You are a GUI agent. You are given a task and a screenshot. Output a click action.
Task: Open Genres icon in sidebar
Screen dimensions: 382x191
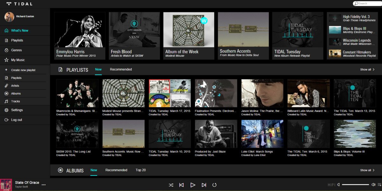[x=6, y=50]
